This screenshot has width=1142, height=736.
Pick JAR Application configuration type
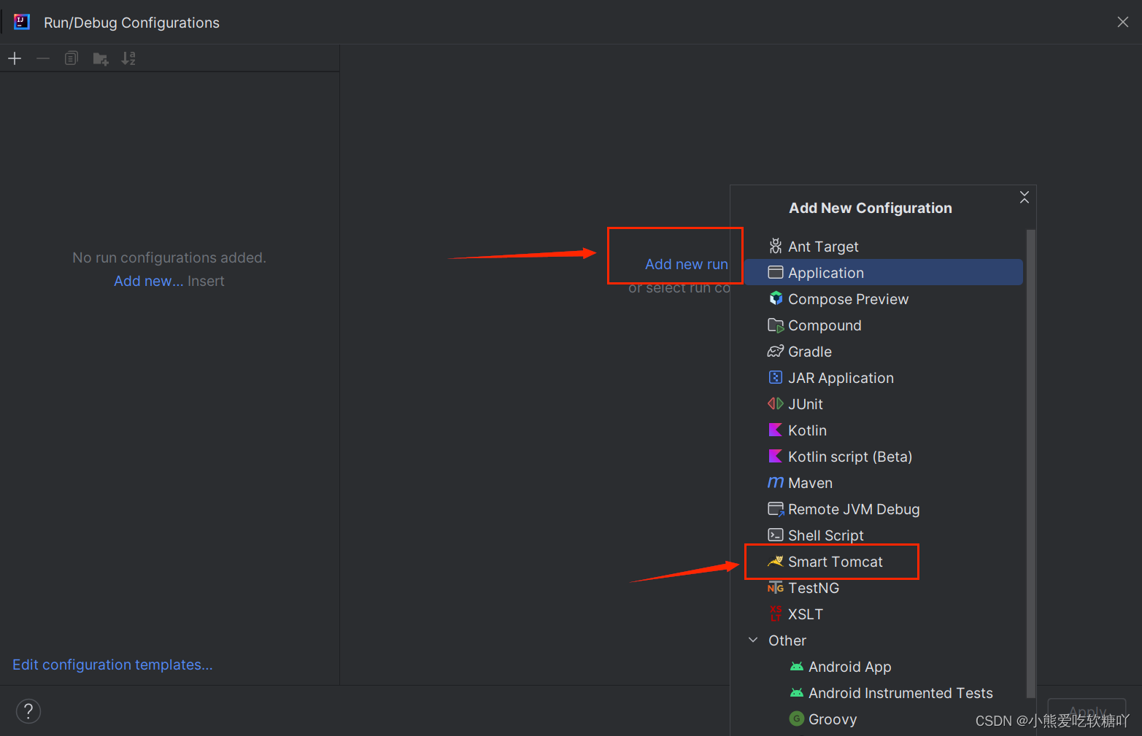click(x=884, y=378)
